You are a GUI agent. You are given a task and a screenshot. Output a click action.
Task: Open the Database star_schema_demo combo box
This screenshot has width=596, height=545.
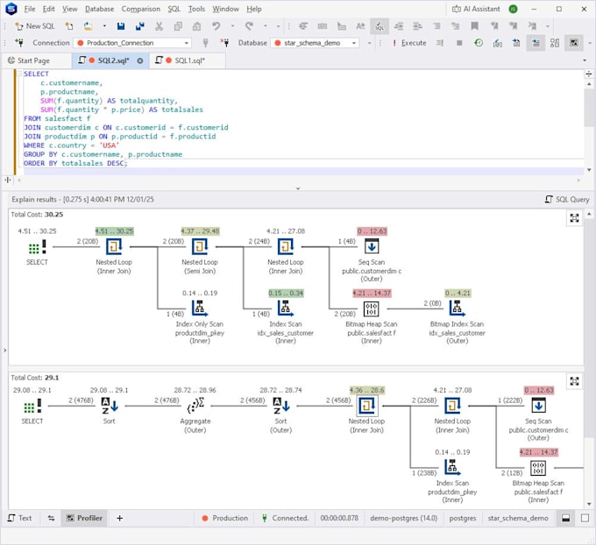pyautogui.click(x=315, y=43)
